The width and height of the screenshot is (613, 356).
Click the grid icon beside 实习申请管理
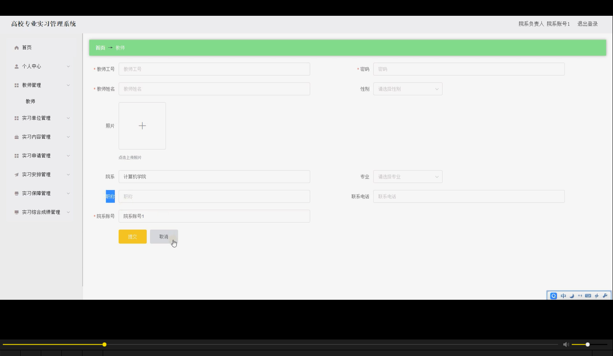coord(17,156)
